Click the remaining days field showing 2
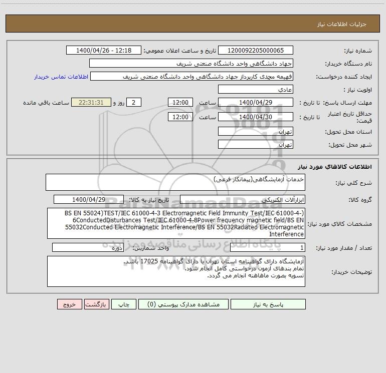Viewport: 386px width, 373px height. click(134, 102)
